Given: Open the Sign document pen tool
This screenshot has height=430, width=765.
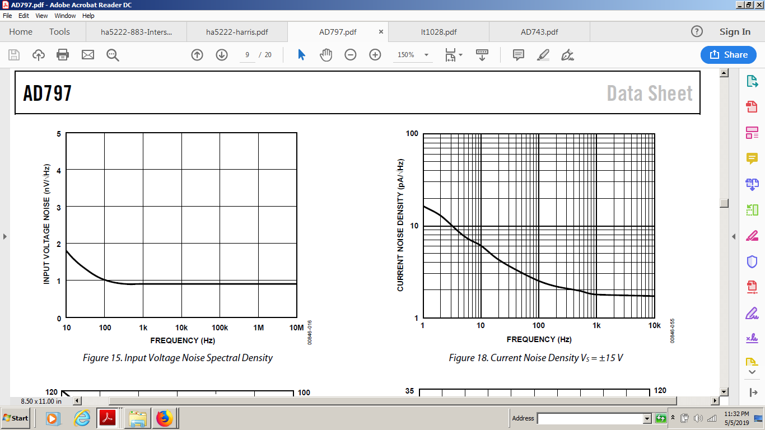Looking at the screenshot, I should pos(568,55).
